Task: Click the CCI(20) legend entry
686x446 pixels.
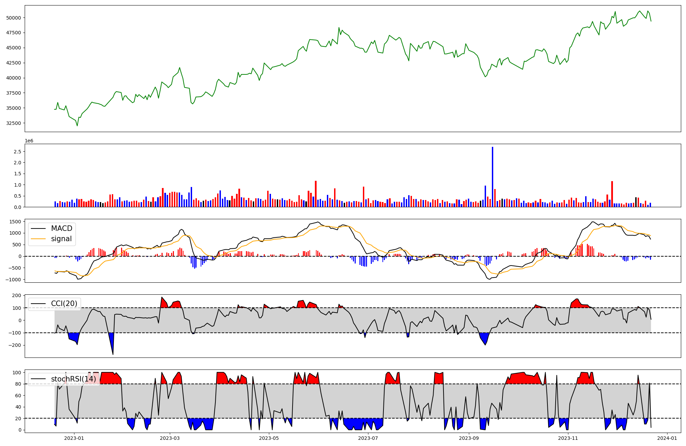Action: 64,304
